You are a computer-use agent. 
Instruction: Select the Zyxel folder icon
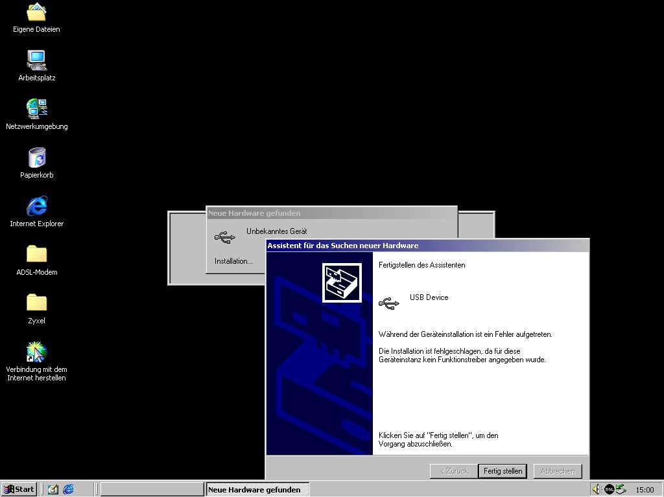[x=36, y=303]
